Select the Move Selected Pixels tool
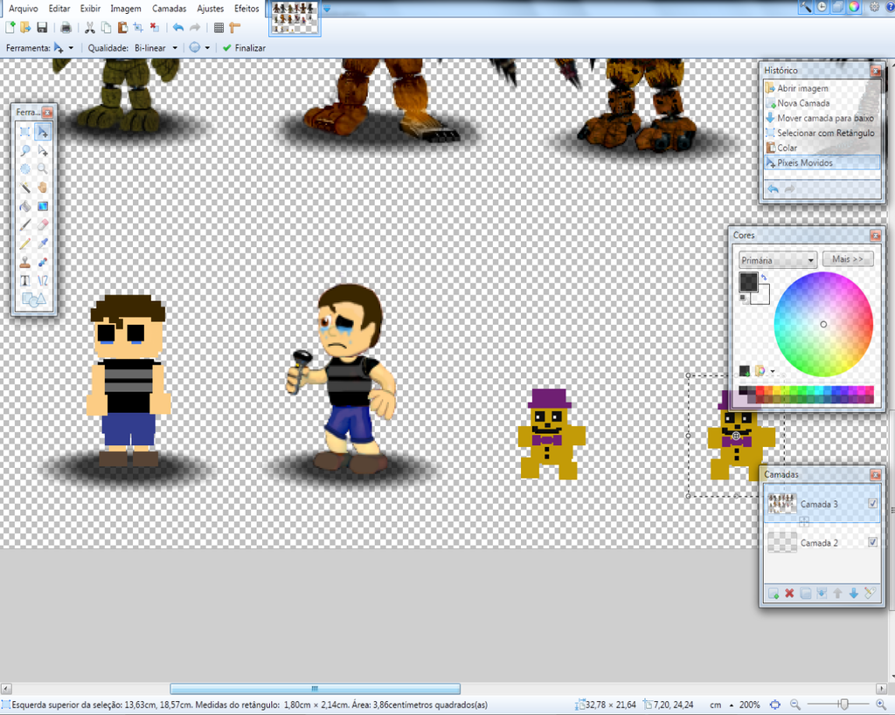Viewport: 895px width, 715px height. [43, 132]
